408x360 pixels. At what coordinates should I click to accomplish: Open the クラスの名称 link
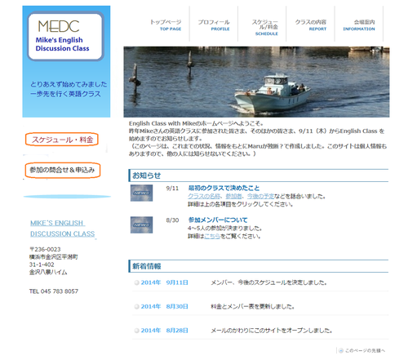tap(204, 196)
